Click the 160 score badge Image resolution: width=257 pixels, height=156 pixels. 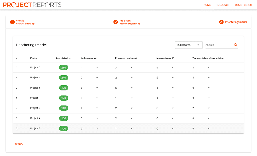pos(64,108)
